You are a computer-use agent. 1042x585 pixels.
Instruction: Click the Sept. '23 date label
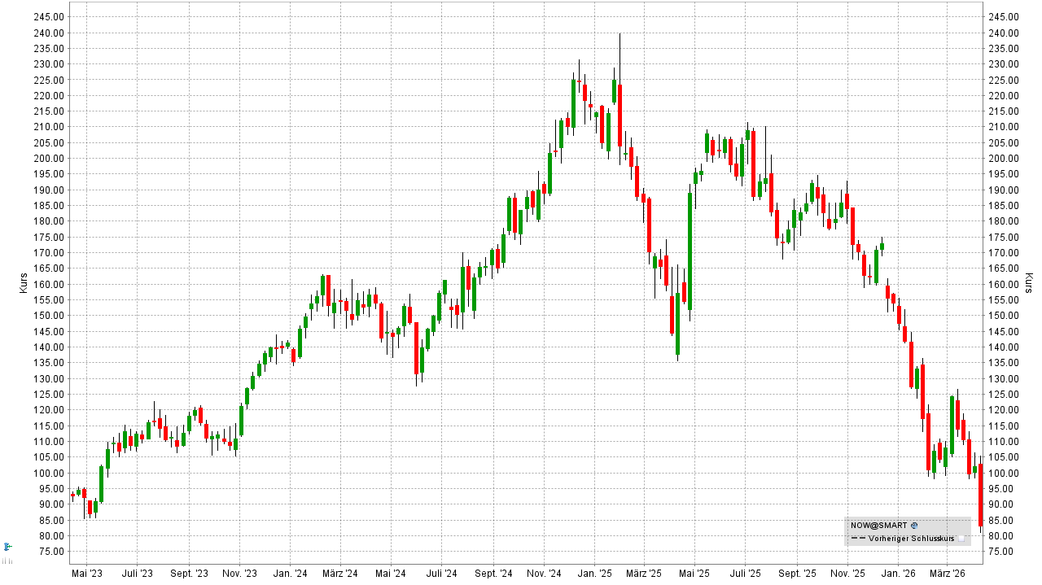click(x=189, y=574)
